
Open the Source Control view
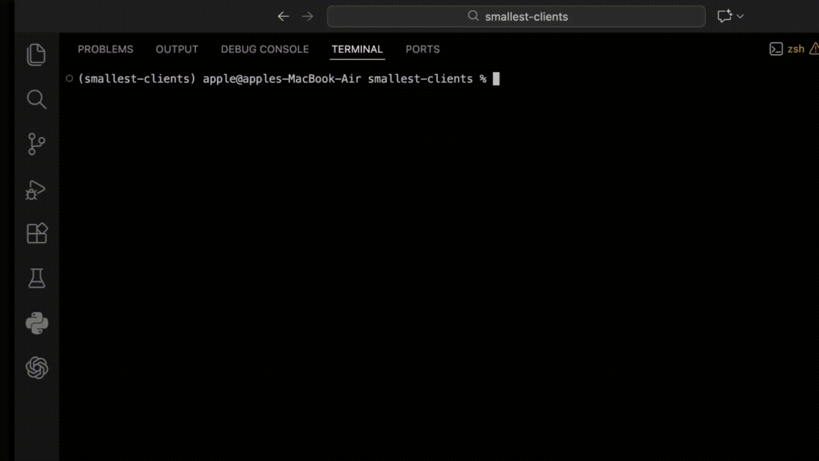[x=36, y=144]
